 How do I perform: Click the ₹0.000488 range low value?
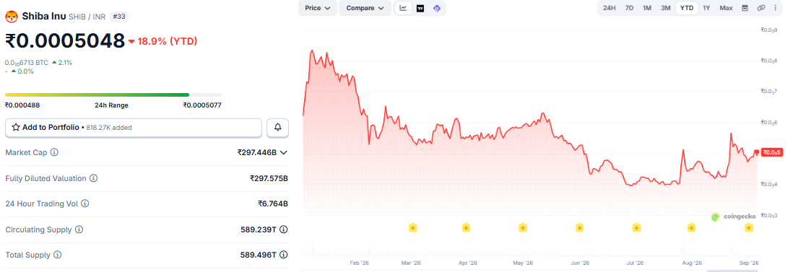[x=22, y=105]
